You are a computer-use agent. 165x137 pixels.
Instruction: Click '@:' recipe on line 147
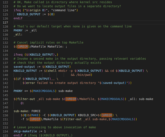point(22,103)
